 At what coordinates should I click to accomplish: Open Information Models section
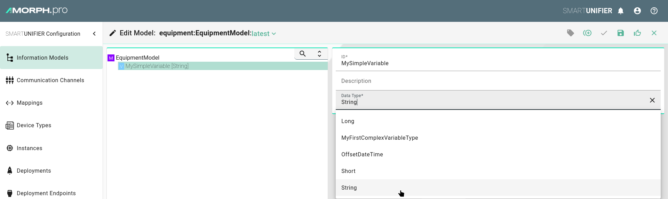pos(51,58)
